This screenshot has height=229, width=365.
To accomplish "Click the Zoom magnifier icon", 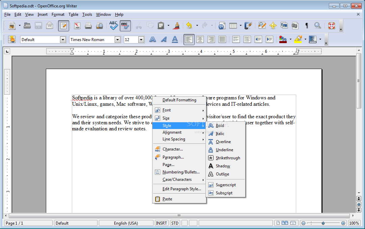I will (x=317, y=26).
